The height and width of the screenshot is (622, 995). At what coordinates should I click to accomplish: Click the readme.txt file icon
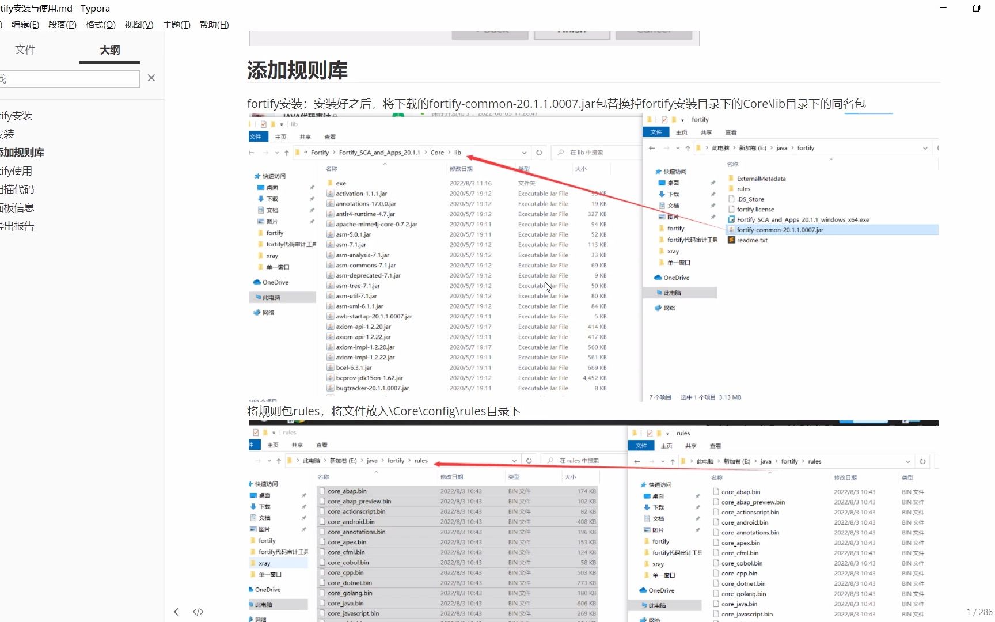pos(731,240)
